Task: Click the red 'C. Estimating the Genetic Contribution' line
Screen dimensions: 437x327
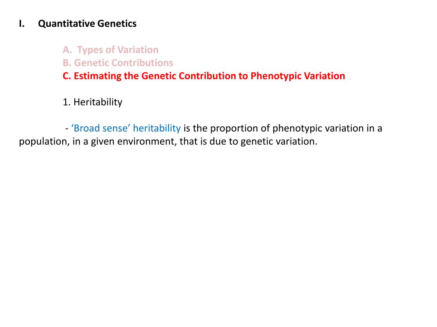Action: click(204, 76)
